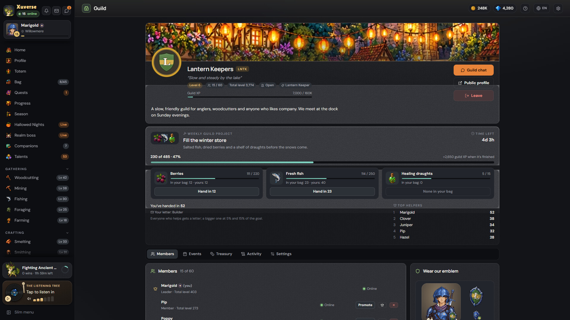Image resolution: width=570 pixels, height=320 pixels.
Task: Hand in 12 berries
Action: (x=207, y=191)
